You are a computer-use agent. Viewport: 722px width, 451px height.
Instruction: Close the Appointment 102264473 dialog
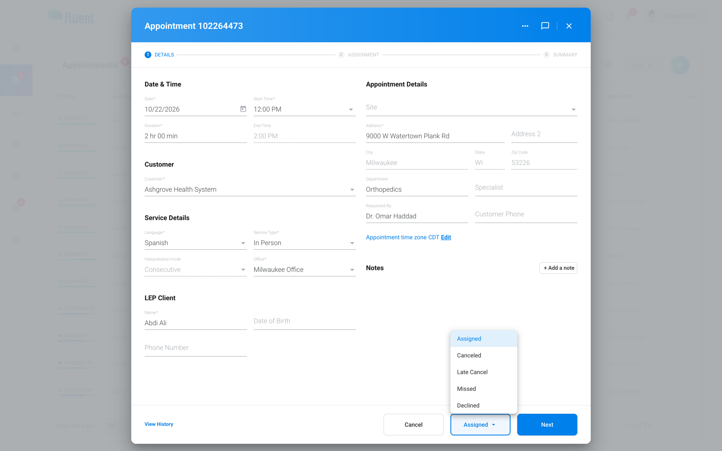(569, 26)
